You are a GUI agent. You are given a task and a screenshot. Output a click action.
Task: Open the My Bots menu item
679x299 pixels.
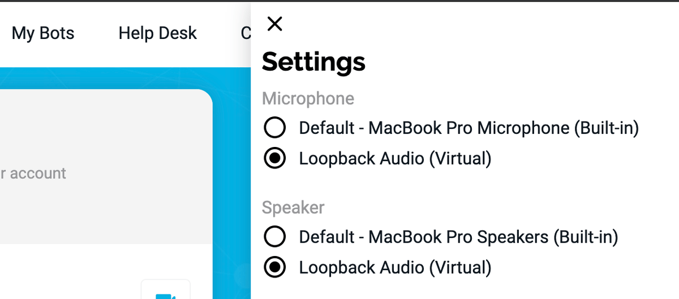[43, 33]
